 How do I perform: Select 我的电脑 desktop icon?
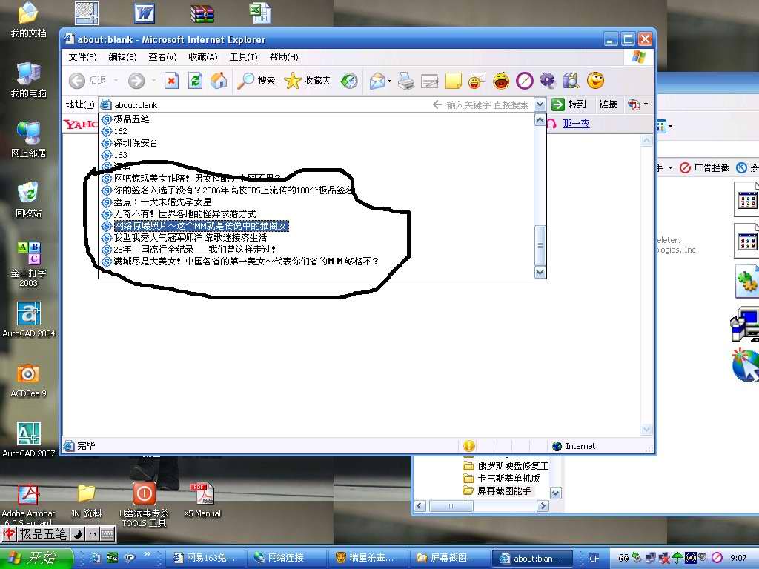pyautogui.click(x=28, y=80)
